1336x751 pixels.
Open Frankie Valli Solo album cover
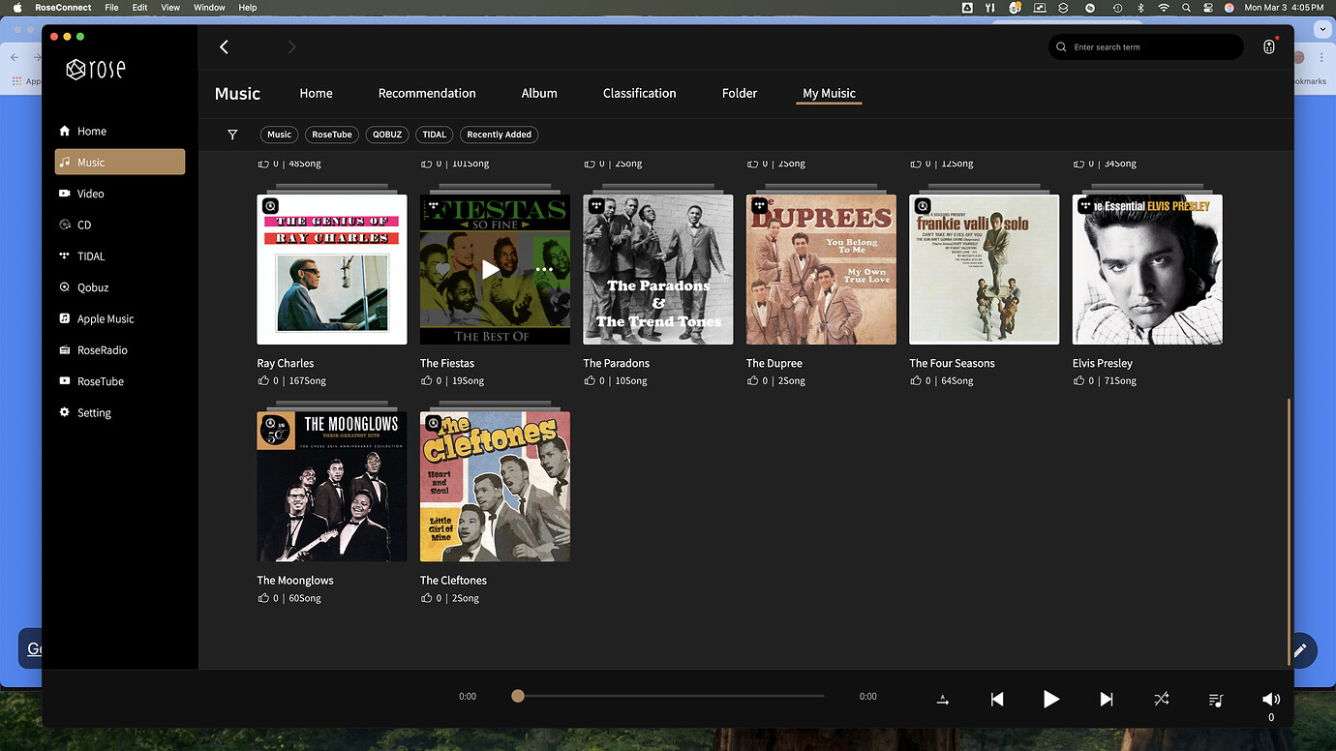pyautogui.click(x=985, y=269)
